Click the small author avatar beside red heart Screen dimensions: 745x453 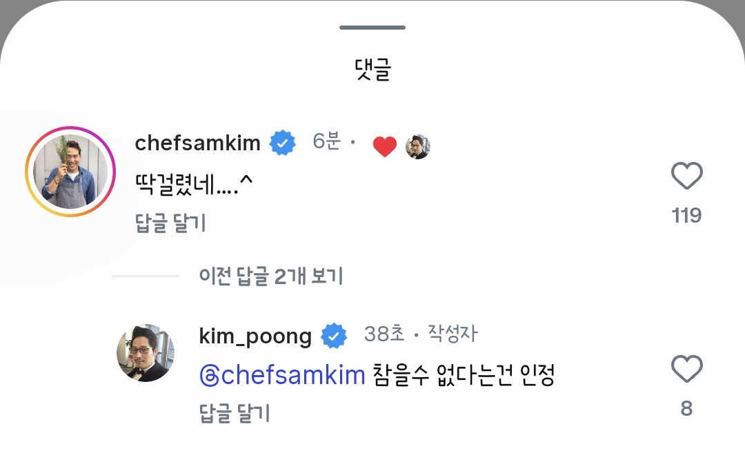click(417, 146)
